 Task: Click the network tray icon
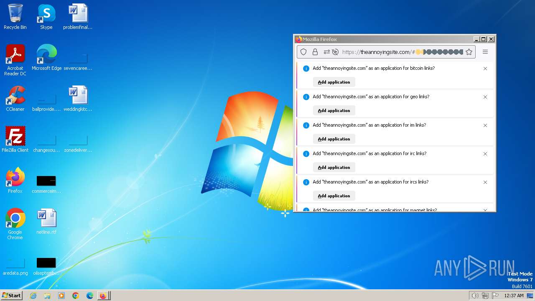point(485,296)
